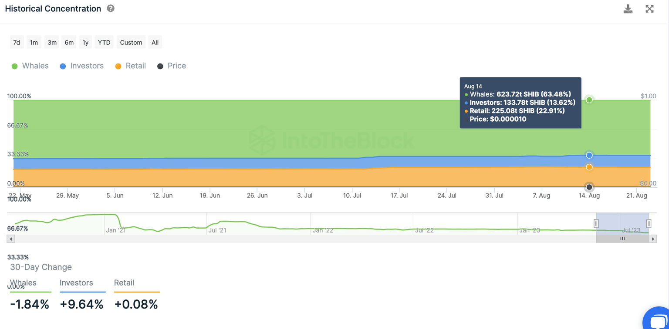Click the right arrow on the minimap scrollbar

653,239
